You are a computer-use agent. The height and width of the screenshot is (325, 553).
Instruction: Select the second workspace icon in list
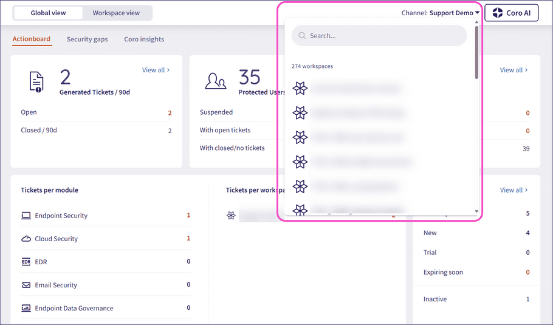[x=300, y=113]
